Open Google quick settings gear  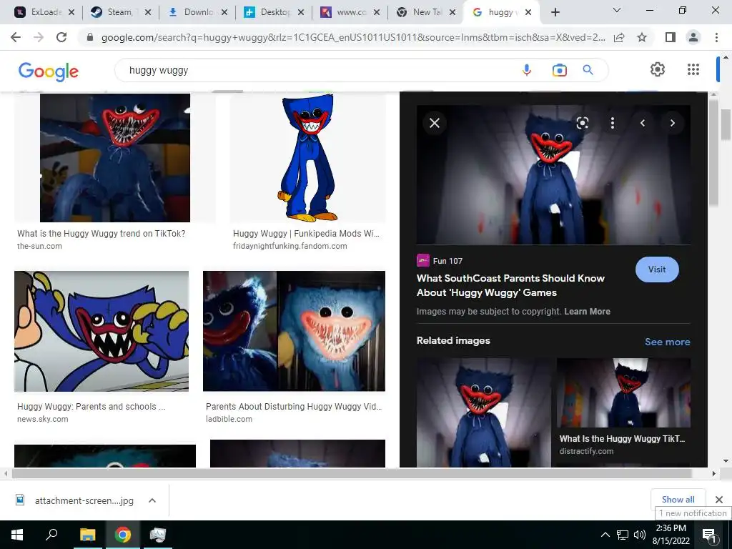point(658,69)
